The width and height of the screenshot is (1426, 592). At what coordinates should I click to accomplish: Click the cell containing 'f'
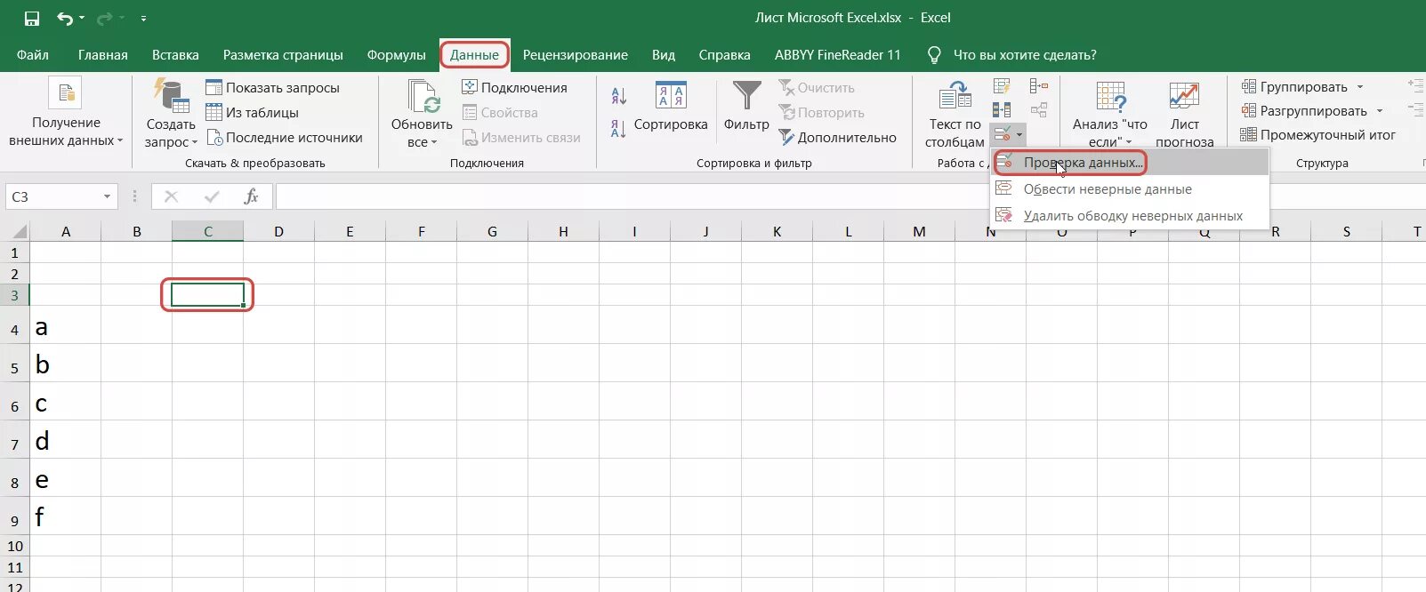click(x=66, y=516)
